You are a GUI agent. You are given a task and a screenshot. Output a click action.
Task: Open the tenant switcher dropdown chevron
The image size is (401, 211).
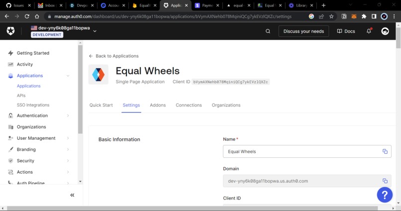[x=95, y=31]
